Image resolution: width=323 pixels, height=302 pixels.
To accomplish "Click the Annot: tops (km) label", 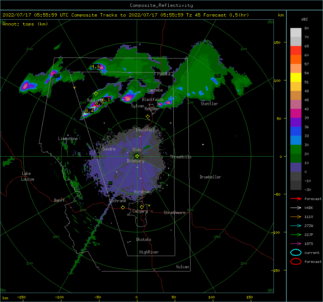I will click(x=25, y=24).
